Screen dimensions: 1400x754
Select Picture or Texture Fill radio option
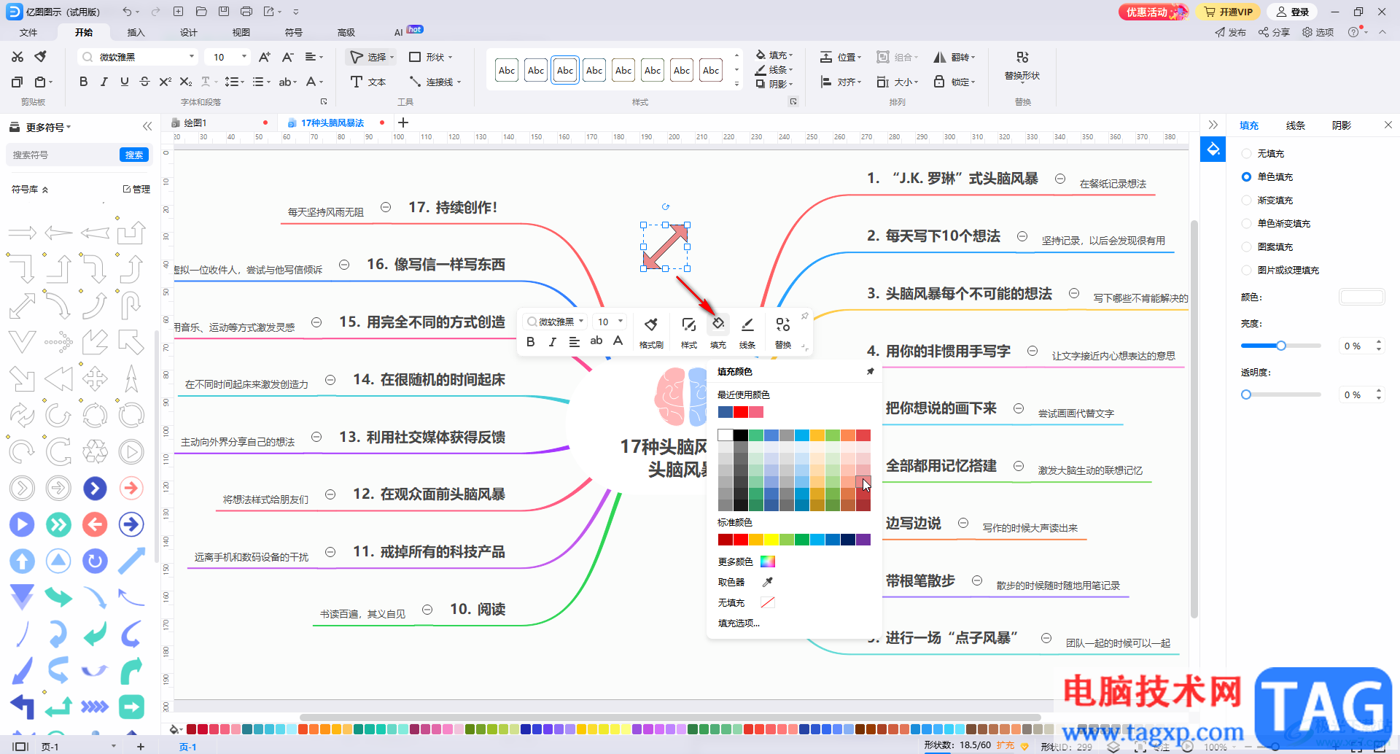pos(1246,270)
